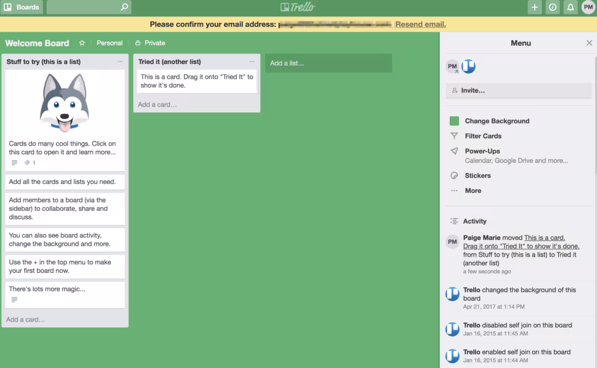Click Add a list placeholder
Image resolution: width=597 pixels, height=368 pixels.
point(328,63)
